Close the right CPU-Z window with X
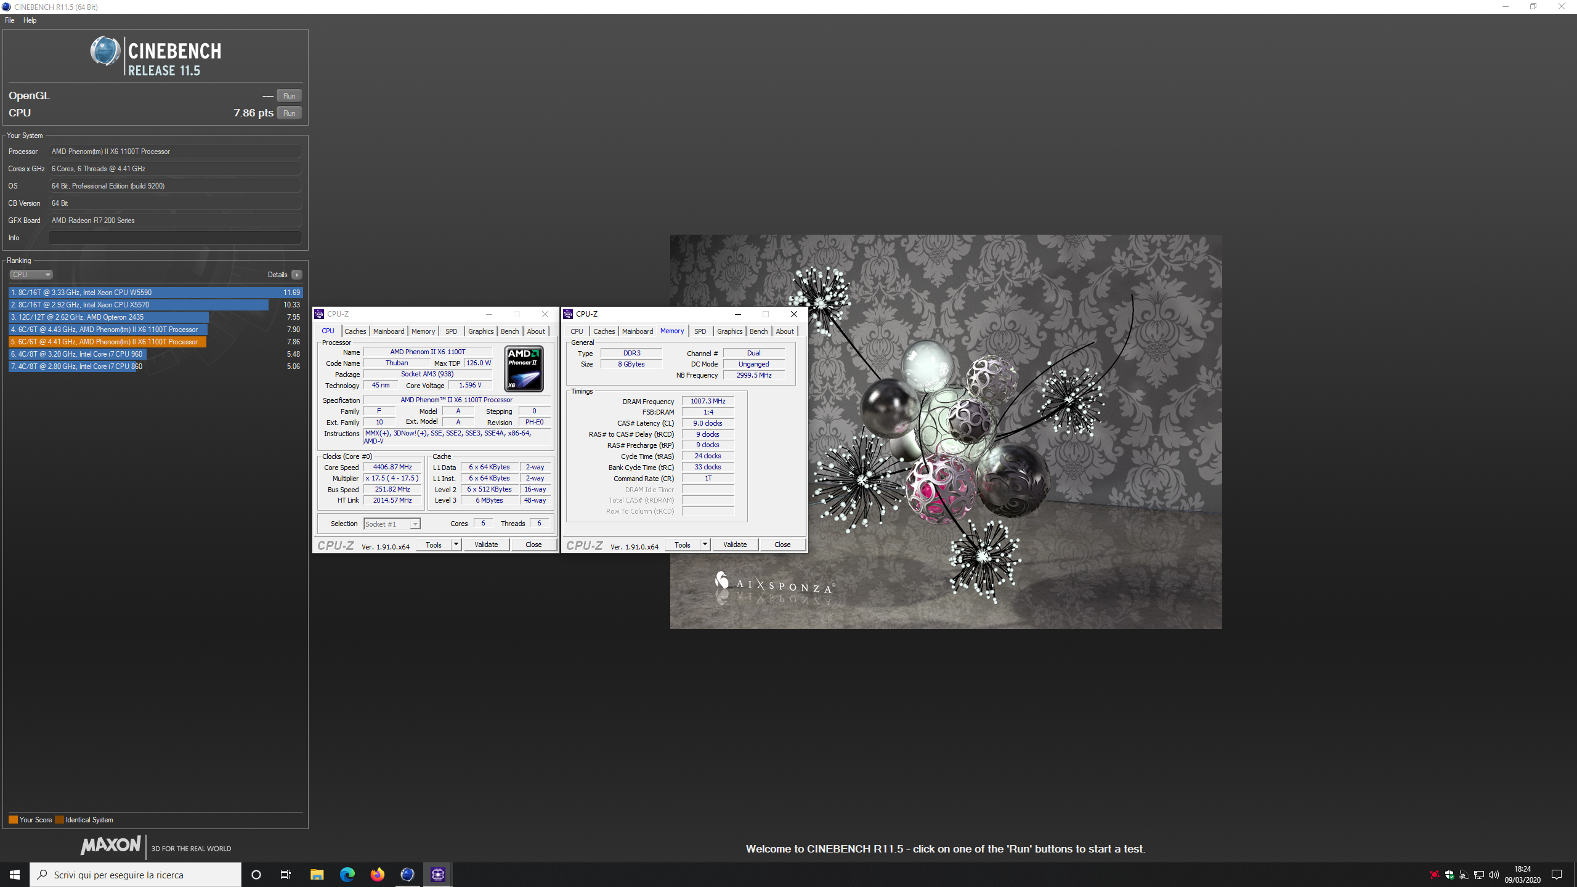 (794, 314)
